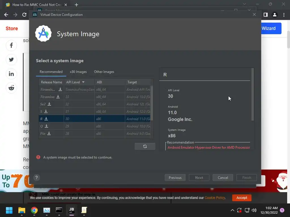The width and height of the screenshot is (290, 217).
Task: Click the Next button
Action: (199, 177)
